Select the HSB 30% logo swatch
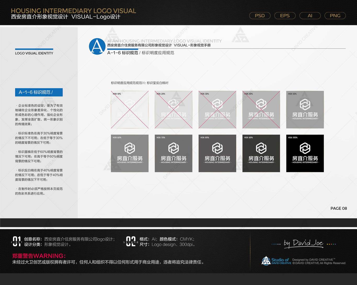 click(217, 110)
